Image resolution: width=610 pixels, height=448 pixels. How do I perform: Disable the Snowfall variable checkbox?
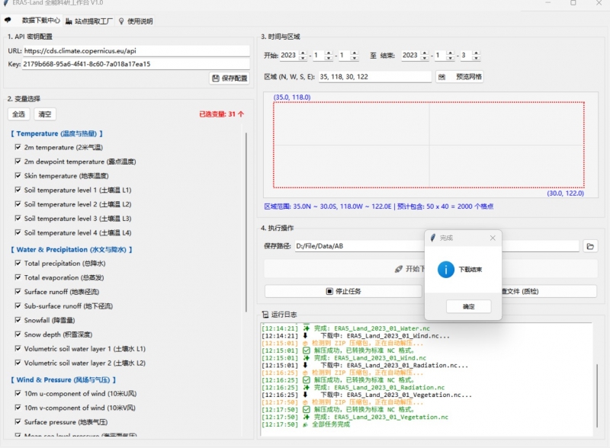click(18, 321)
